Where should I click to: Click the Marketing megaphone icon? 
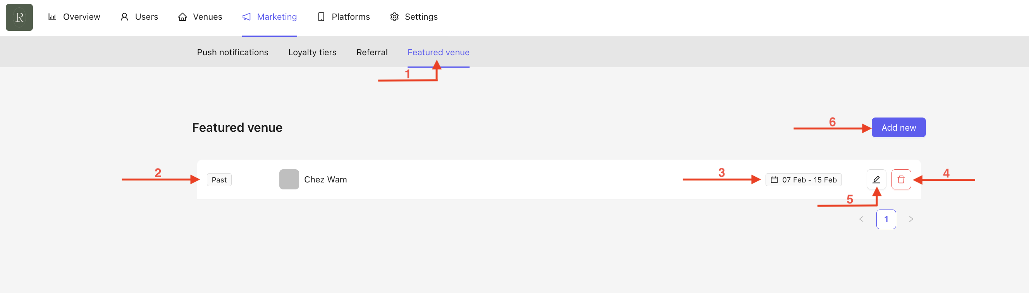246,17
